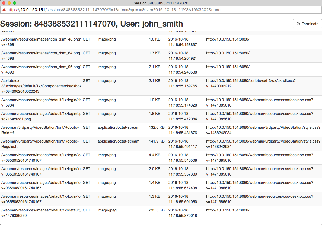Click the 141.9 KB size value

click(x=157, y=141)
